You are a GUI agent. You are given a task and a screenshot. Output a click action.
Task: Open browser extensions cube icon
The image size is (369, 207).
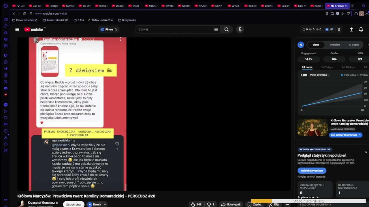pyautogui.click(x=356, y=14)
